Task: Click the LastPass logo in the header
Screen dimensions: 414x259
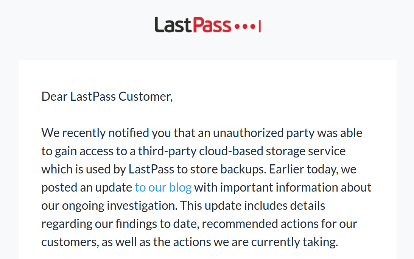Action: coord(207,25)
